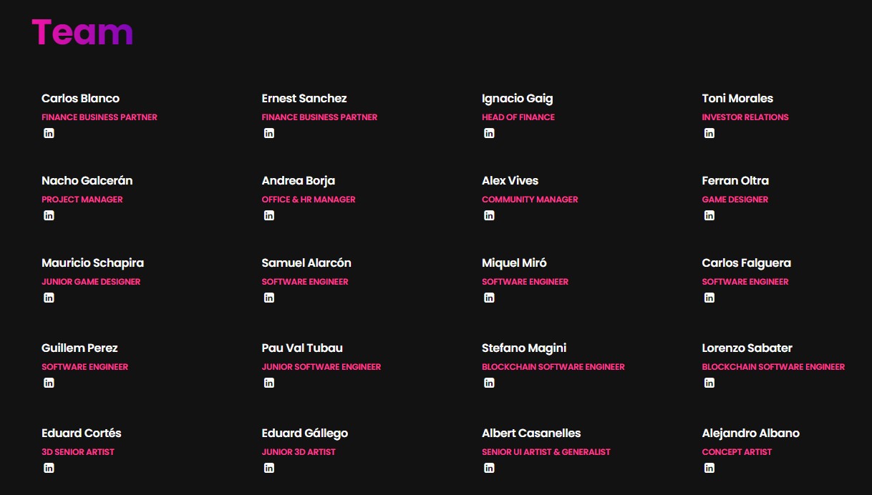Open LinkedIn icon for Alex Vives
The image size is (872, 495).
coord(489,215)
